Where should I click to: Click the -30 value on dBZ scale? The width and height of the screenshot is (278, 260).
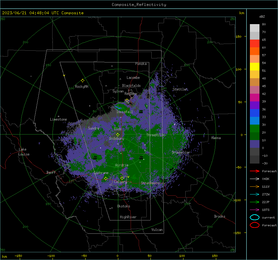265,164
